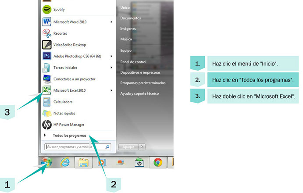Viewport: 303px width, 193px height.
Task: Open Música in the Start menu
Action: (126, 39)
